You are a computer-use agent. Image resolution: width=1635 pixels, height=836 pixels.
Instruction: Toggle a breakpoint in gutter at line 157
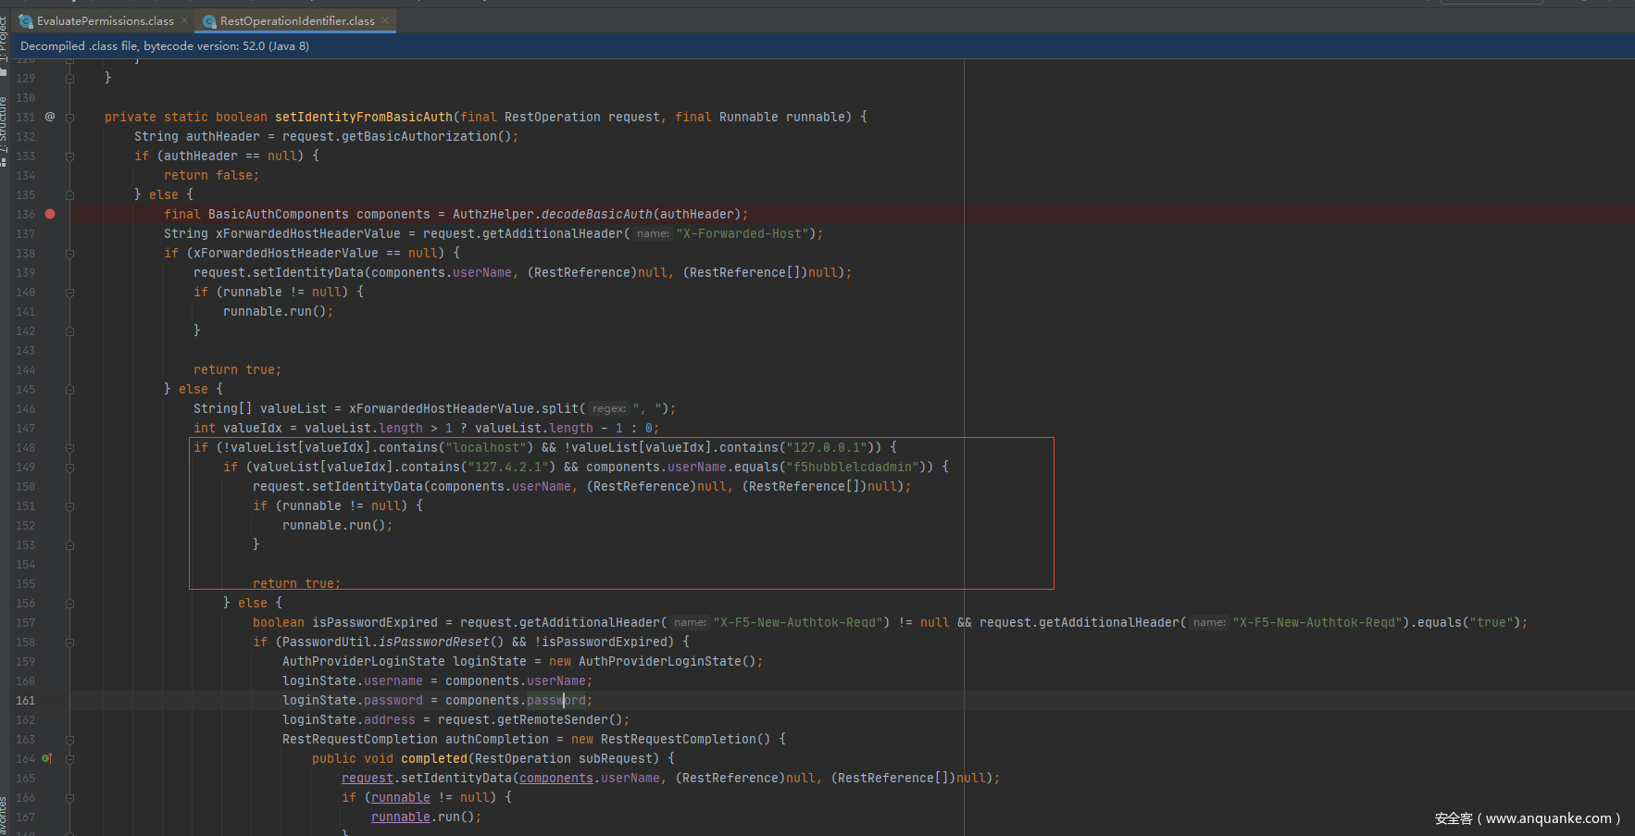50,623
